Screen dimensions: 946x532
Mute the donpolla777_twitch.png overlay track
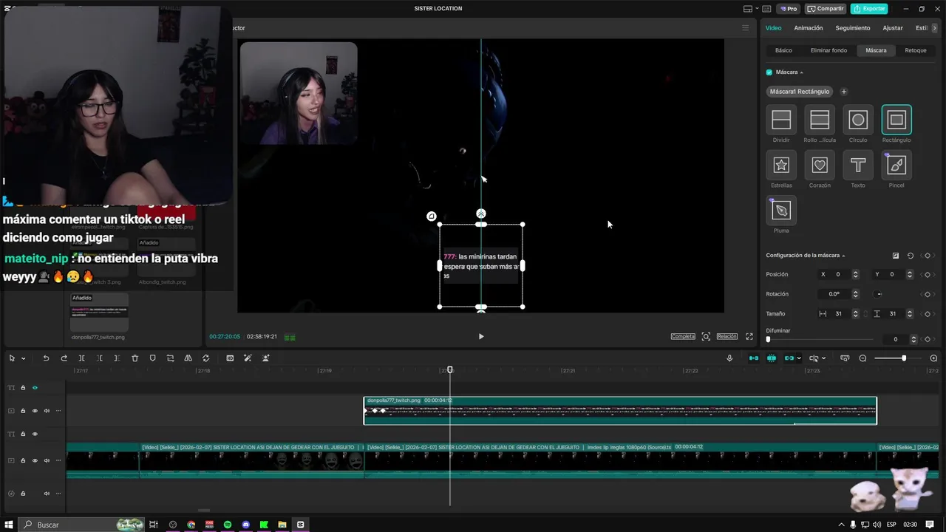point(46,411)
